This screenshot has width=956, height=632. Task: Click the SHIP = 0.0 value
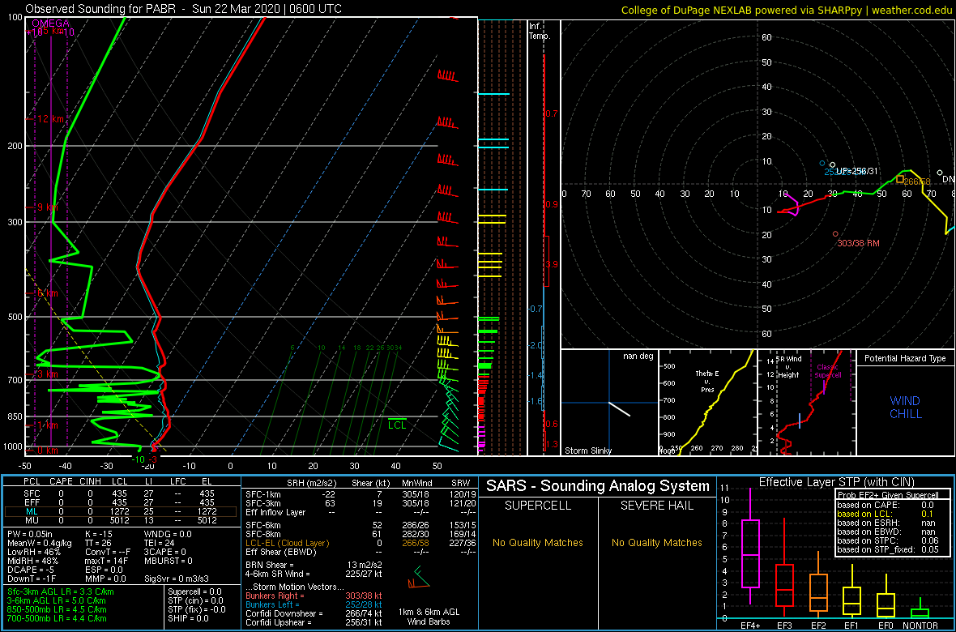point(187,619)
